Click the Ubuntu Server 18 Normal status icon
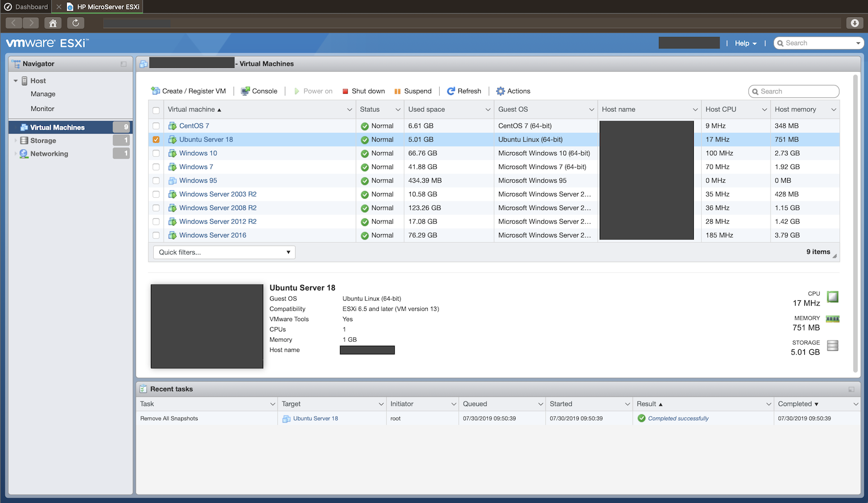Screen dimensions: 868x503 [x=365, y=140]
